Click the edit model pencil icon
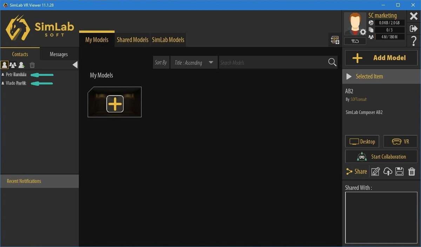 click(x=375, y=171)
